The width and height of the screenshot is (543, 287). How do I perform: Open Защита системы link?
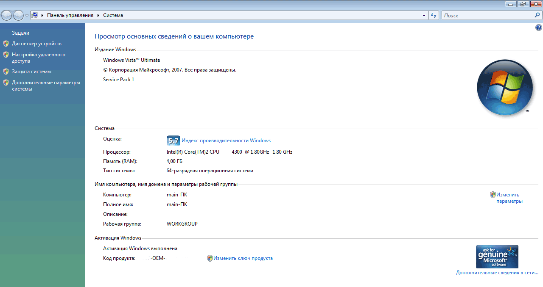coord(31,72)
